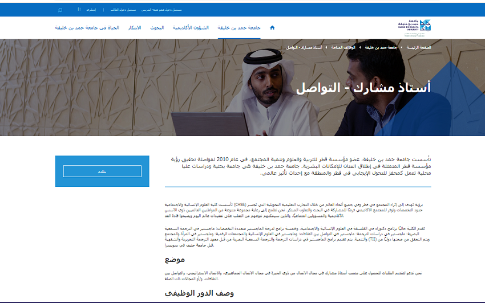485x303 pixels.
Task: Click the page title أستاذ مشارك - التواصل
Action: tap(363, 87)
